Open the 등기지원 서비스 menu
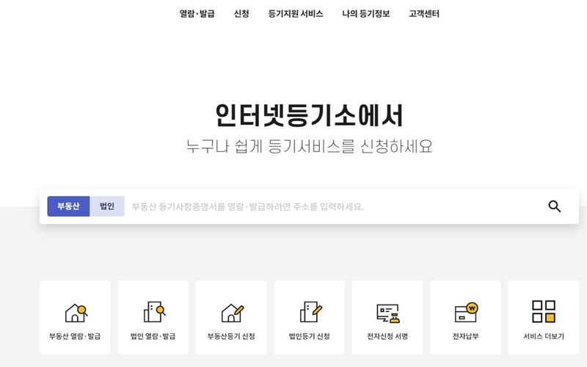The image size is (587, 367). [296, 14]
